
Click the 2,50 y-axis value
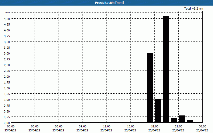7,65
